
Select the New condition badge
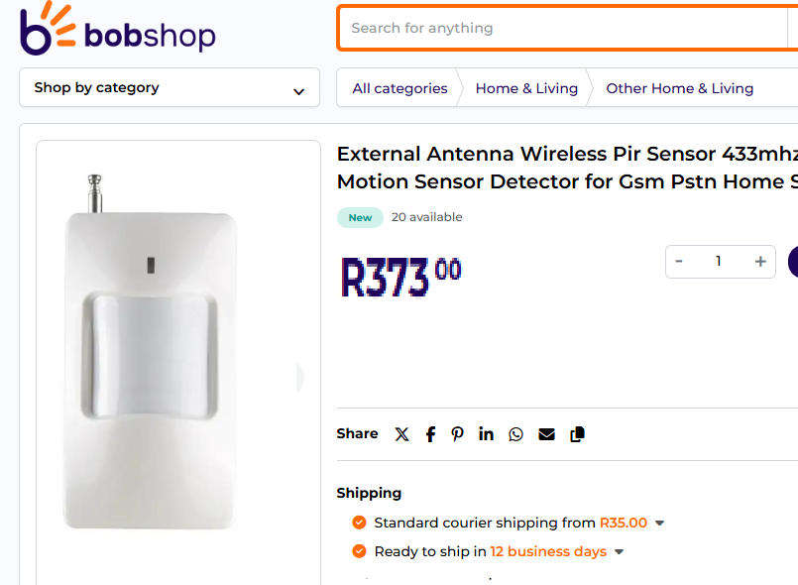pyautogui.click(x=360, y=217)
